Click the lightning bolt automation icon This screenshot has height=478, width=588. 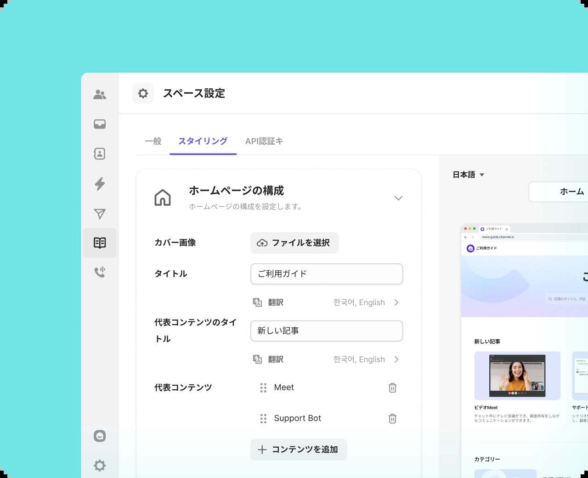pyautogui.click(x=100, y=184)
